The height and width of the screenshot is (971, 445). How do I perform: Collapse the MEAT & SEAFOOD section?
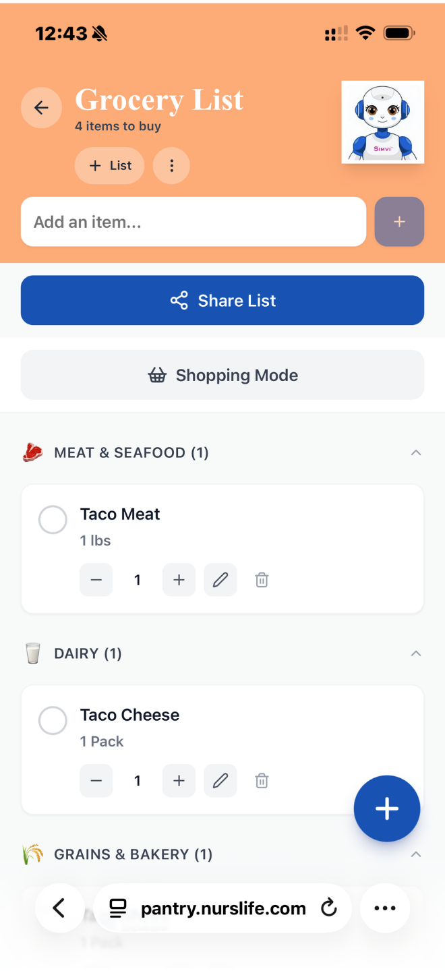click(416, 452)
